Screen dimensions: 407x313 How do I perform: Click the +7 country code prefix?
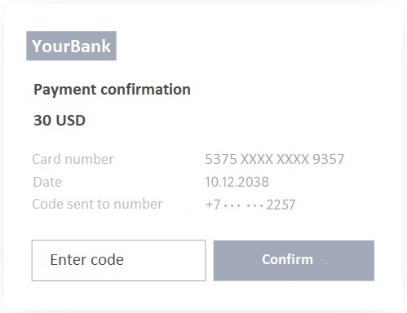click(x=213, y=205)
